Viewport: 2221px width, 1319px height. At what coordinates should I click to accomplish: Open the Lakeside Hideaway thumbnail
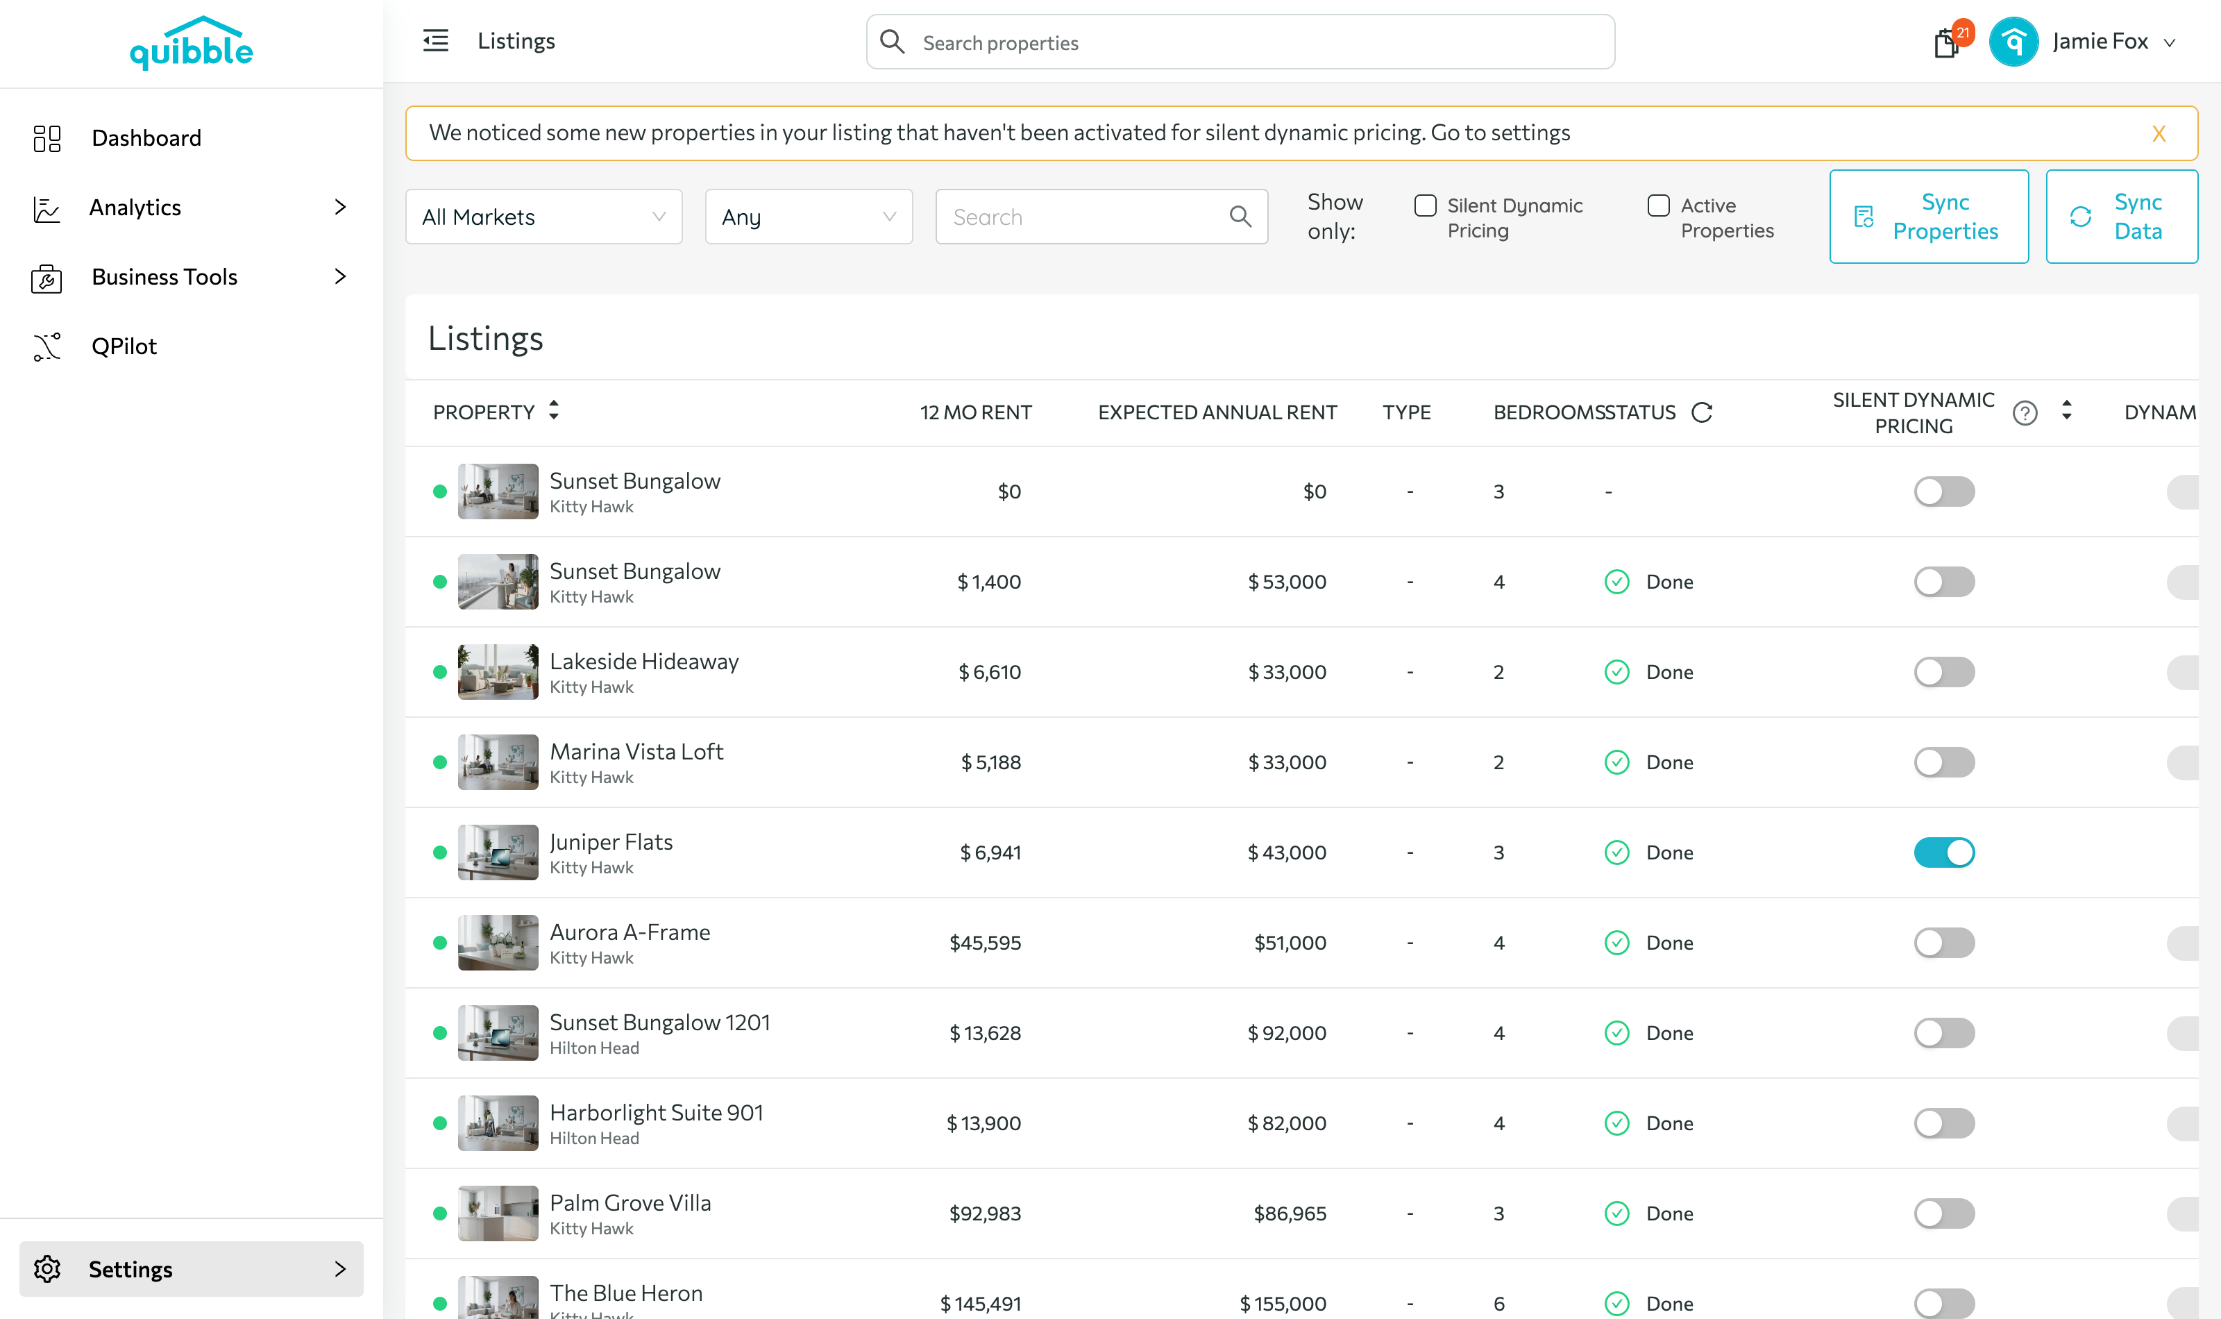pyautogui.click(x=498, y=672)
